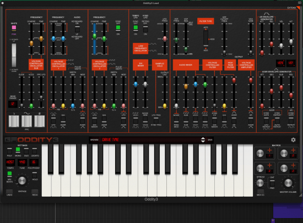The width and height of the screenshot is (303, 223).
Task: Add assignment with top-right macro plus icon
Action: pyautogui.click(x=293, y=150)
